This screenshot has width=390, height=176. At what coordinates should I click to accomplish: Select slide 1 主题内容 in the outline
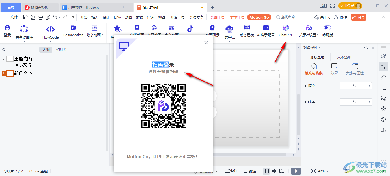pos(23,58)
